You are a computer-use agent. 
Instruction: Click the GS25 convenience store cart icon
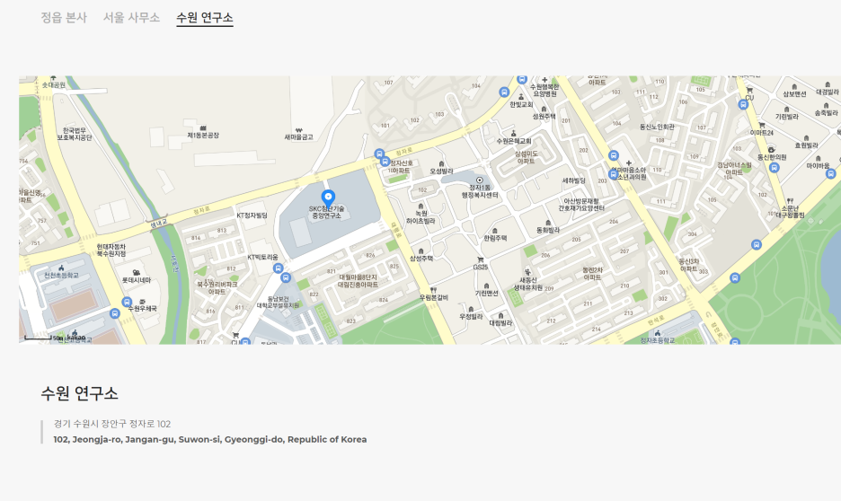481,259
